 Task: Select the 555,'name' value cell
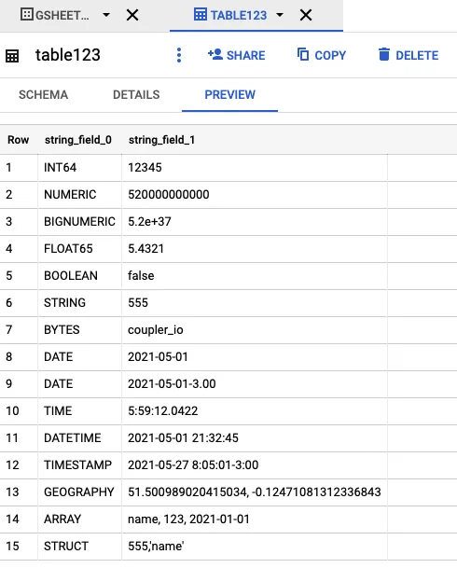point(255,547)
